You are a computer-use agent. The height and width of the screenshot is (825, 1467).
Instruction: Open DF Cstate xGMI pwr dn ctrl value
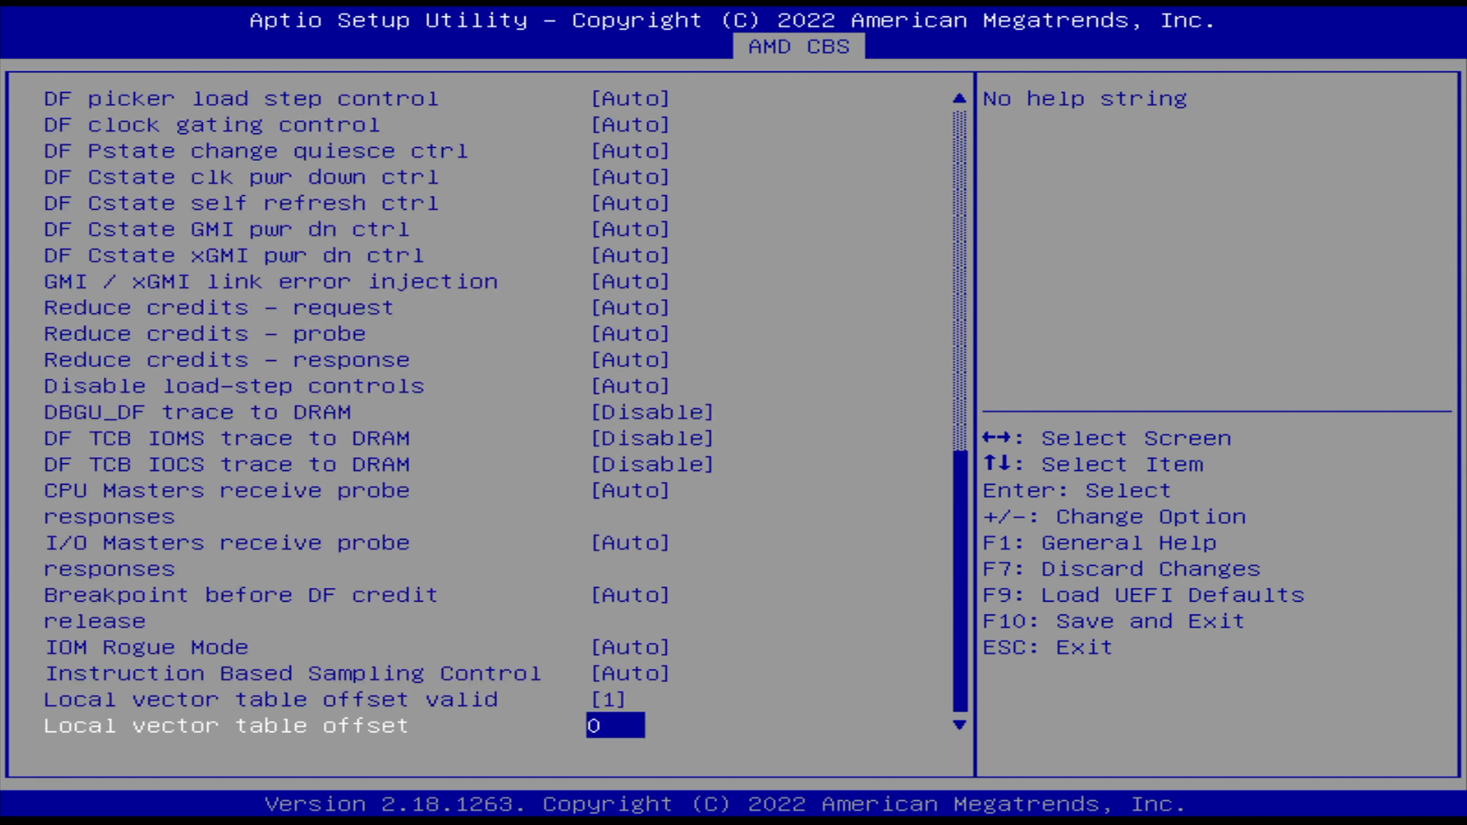coord(630,256)
